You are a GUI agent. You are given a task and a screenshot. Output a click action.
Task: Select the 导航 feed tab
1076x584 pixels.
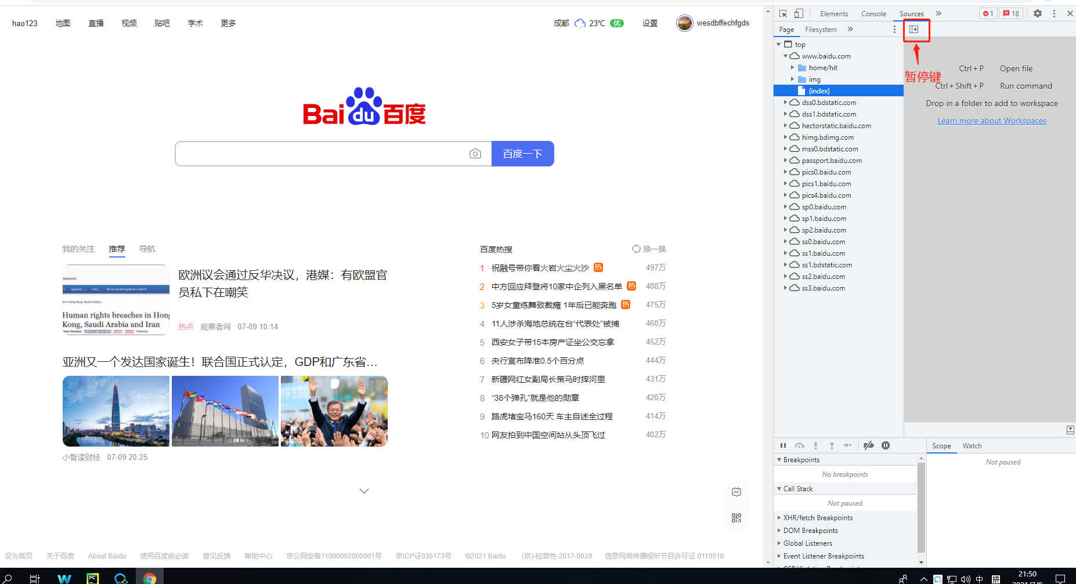click(147, 249)
